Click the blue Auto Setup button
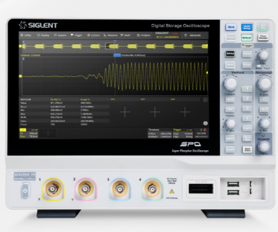 click(247, 27)
